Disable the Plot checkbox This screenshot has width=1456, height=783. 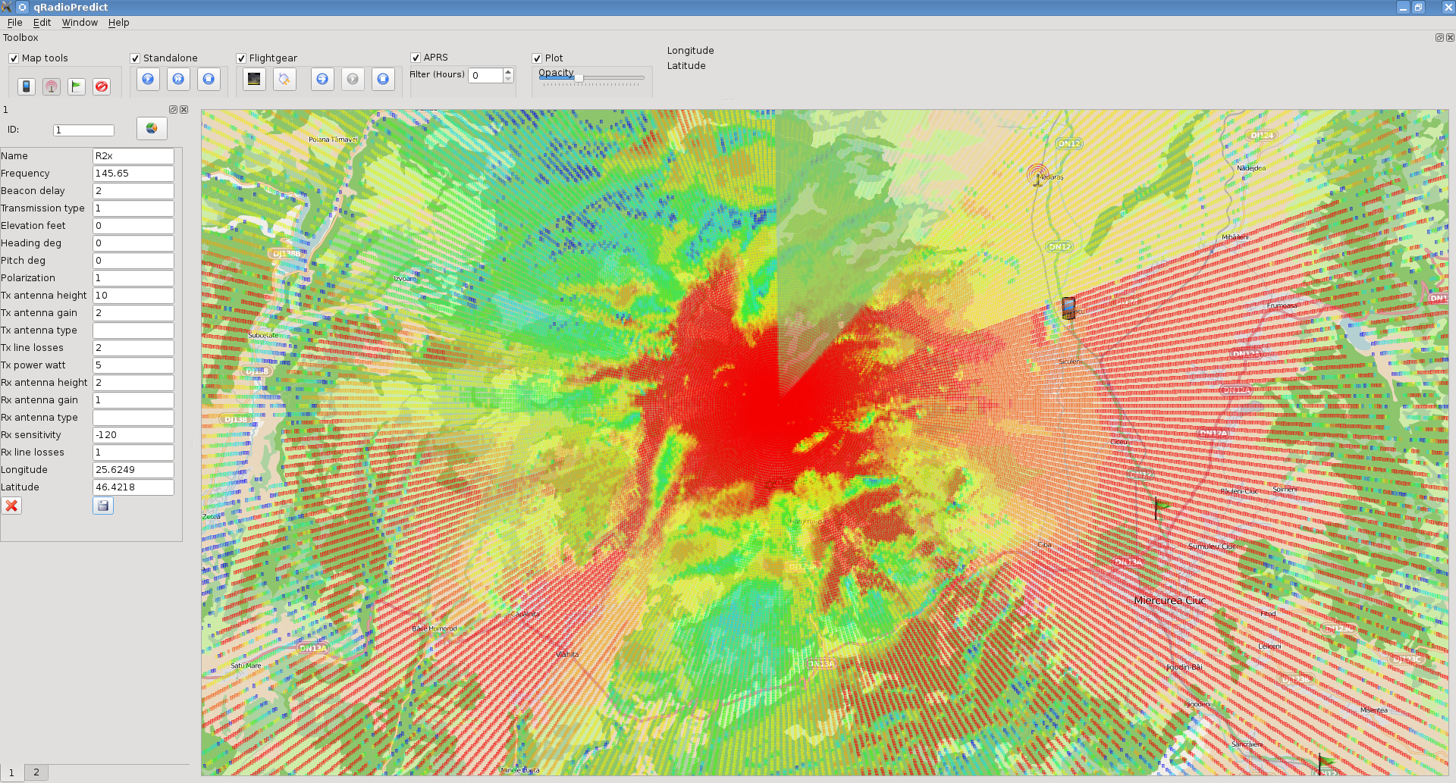pos(537,58)
